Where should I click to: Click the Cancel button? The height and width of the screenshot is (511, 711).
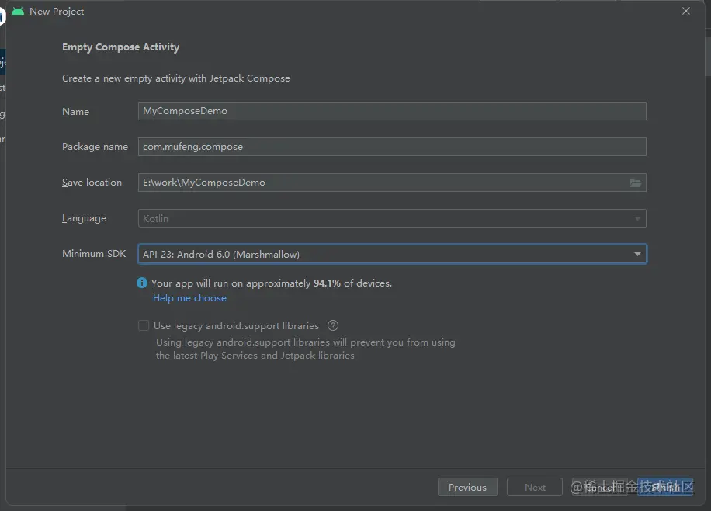(x=600, y=487)
